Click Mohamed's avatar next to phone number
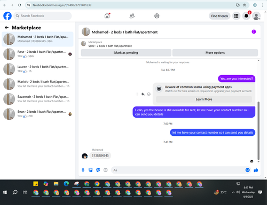The image size is (267, 205). click(x=85, y=156)
